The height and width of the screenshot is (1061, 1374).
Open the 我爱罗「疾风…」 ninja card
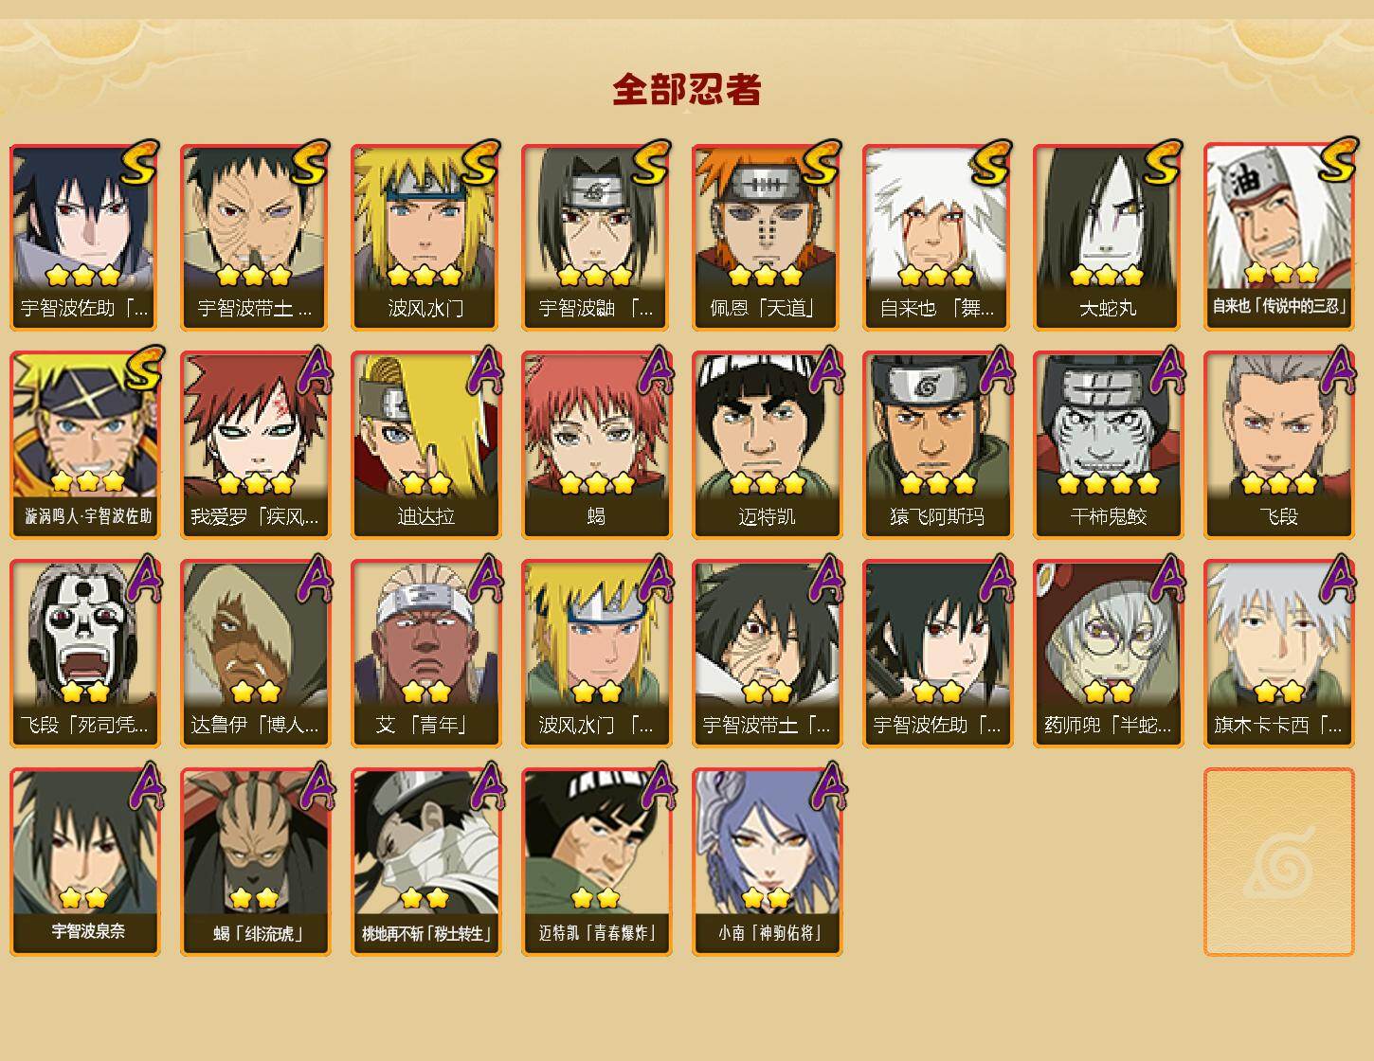click(256, 445)
